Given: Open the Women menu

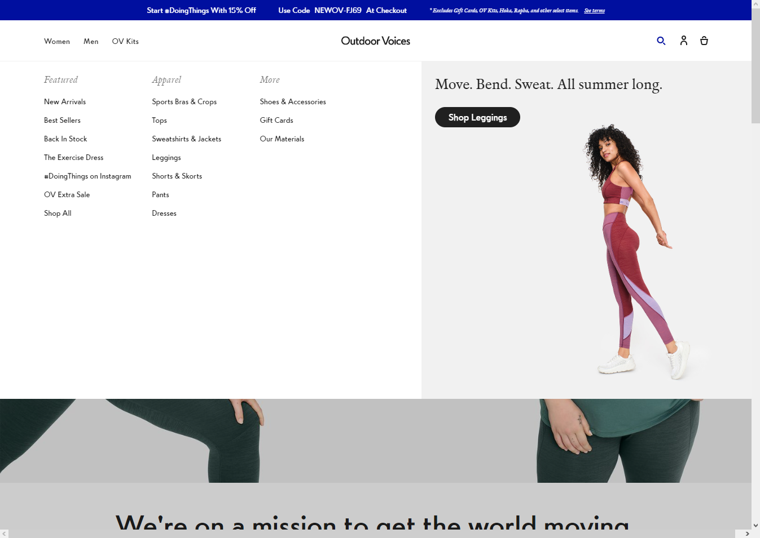Looking at the screenshot, I should (x=57, y=42).
